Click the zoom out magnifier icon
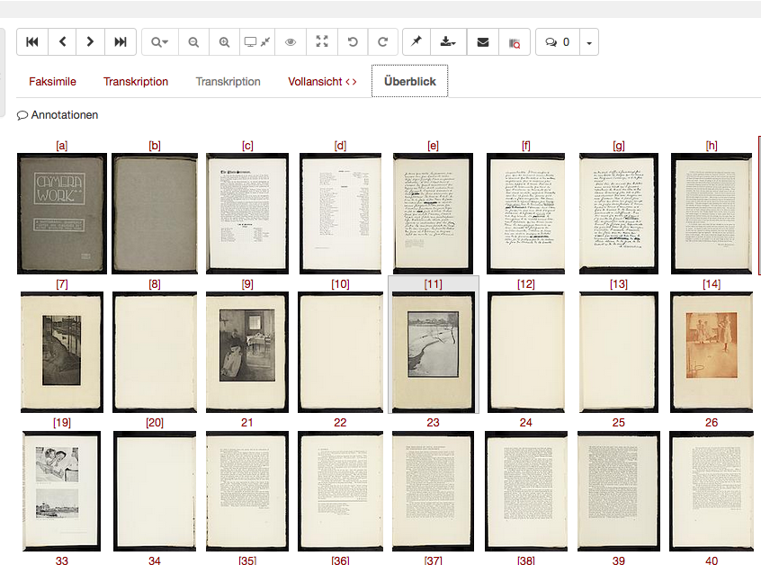 point(193,42)
